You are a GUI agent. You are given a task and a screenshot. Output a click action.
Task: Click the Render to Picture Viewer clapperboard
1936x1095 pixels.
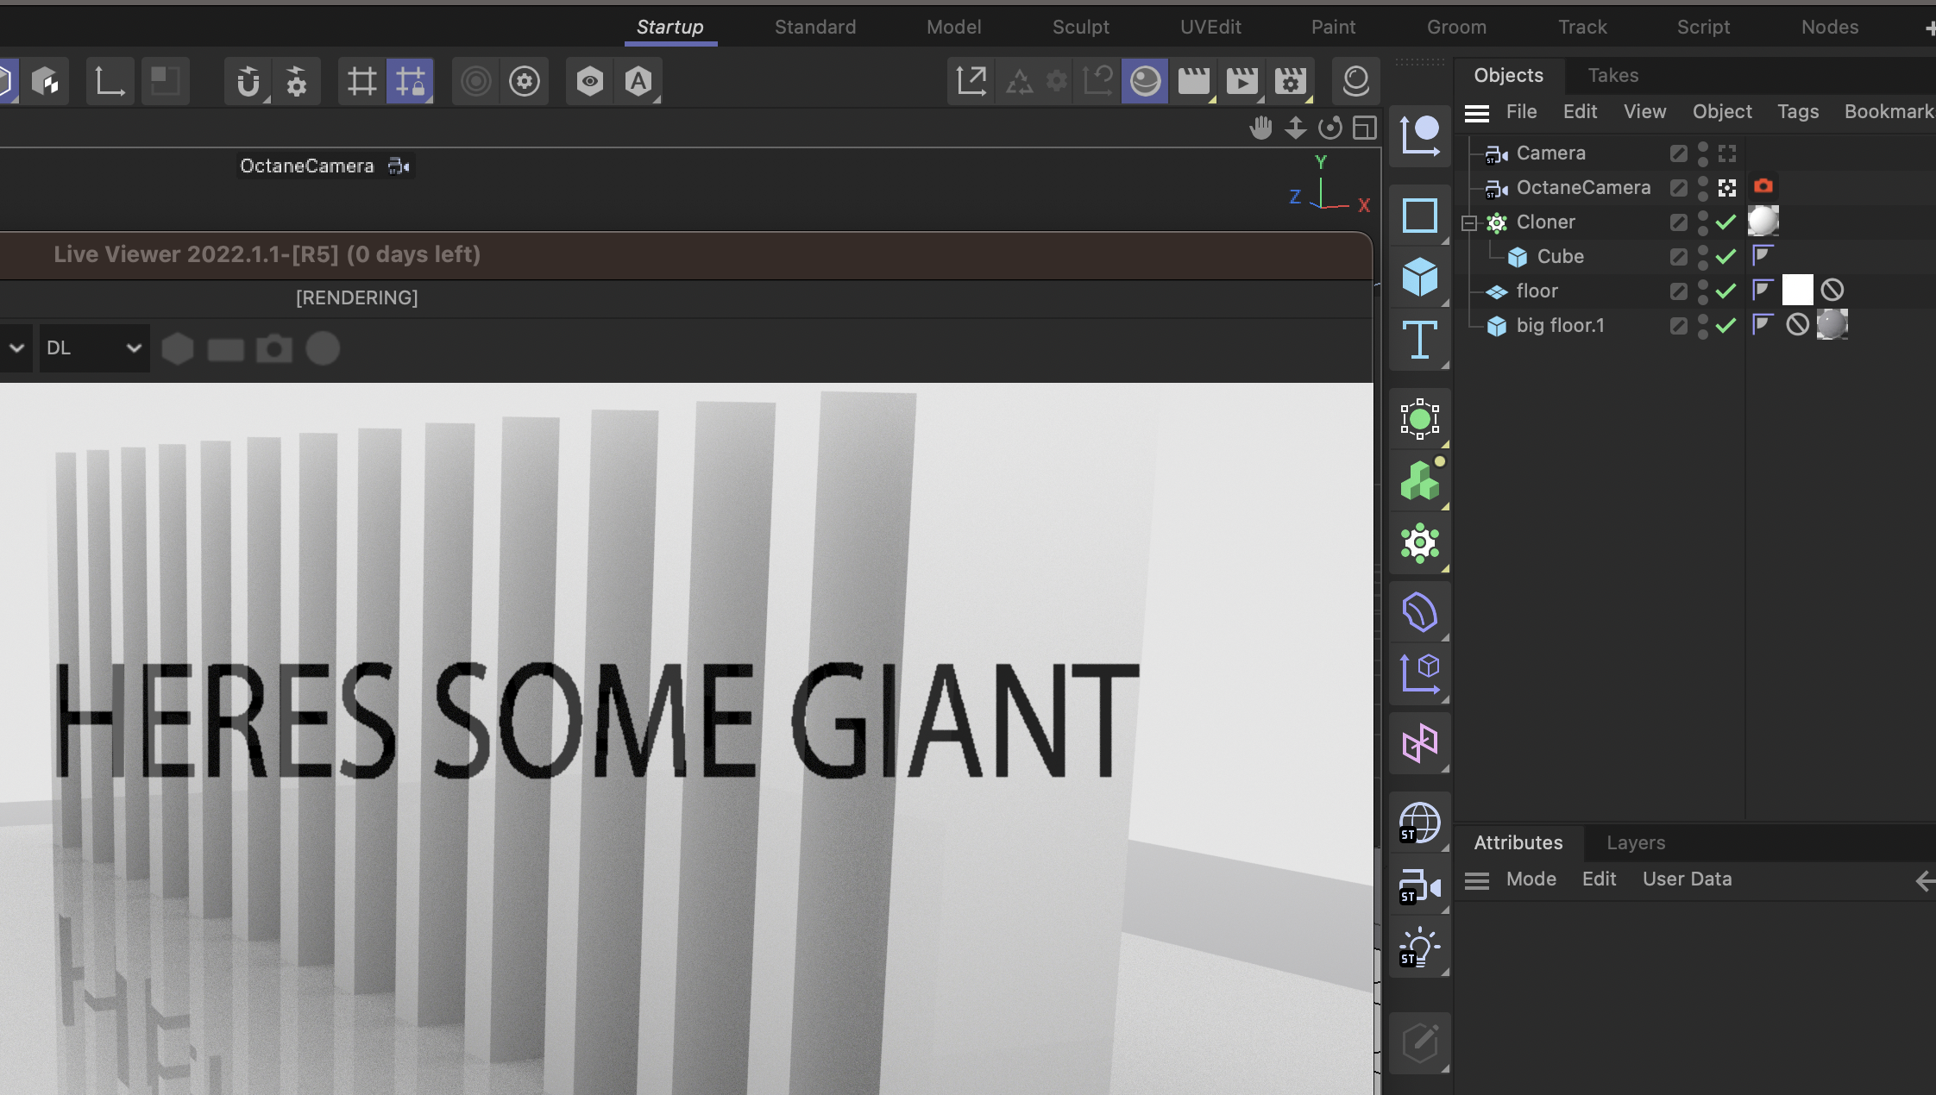tap(1241, 81)
